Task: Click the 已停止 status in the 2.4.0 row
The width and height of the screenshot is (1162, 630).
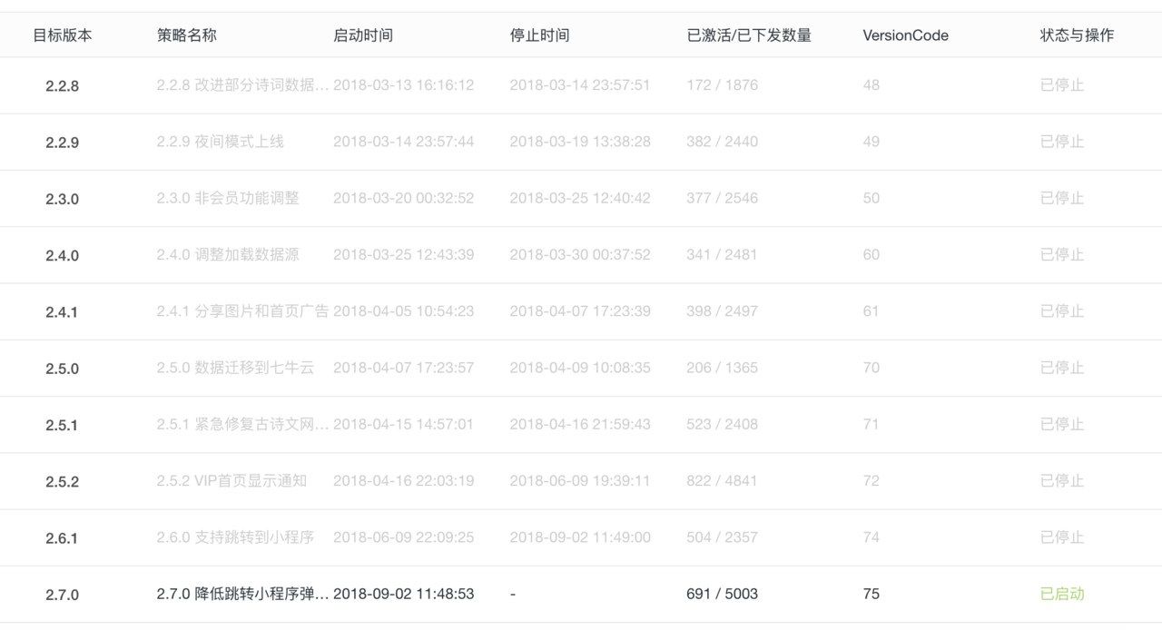Action: [x=1062, y=255]
